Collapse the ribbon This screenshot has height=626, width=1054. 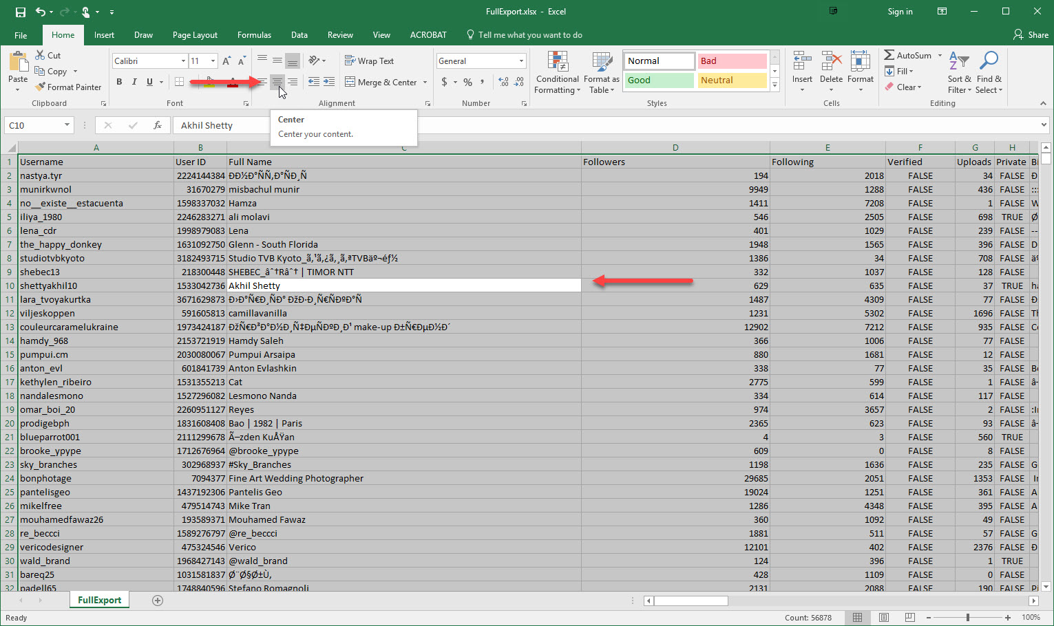point(1043,103)
